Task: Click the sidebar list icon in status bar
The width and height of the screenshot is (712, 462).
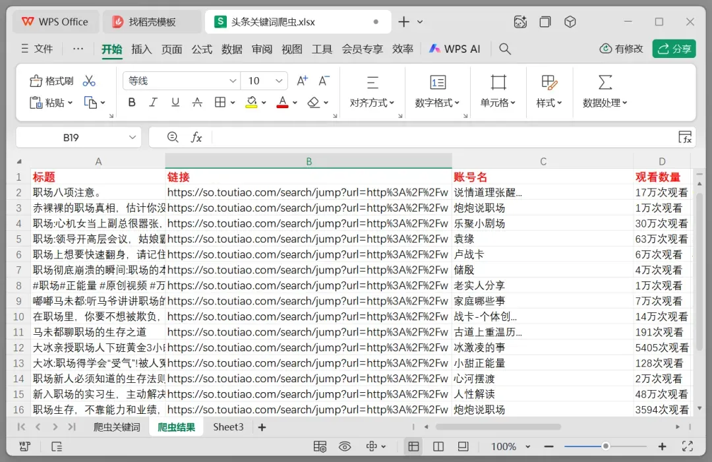Action: click(57, 447)
